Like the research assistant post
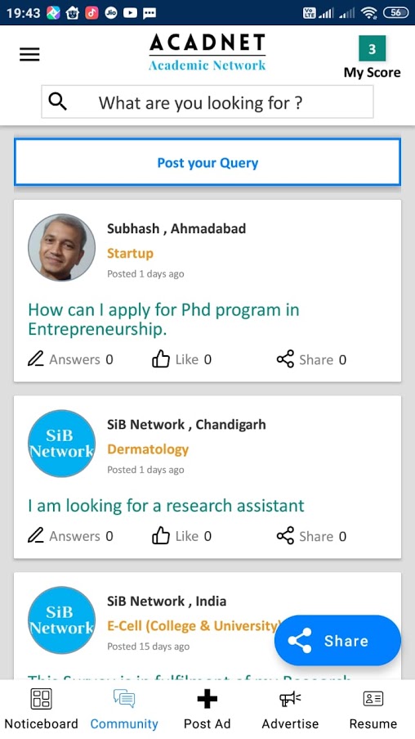Image resolution: width=415 pixels, height=739 pixels. [x=160, y=536]
